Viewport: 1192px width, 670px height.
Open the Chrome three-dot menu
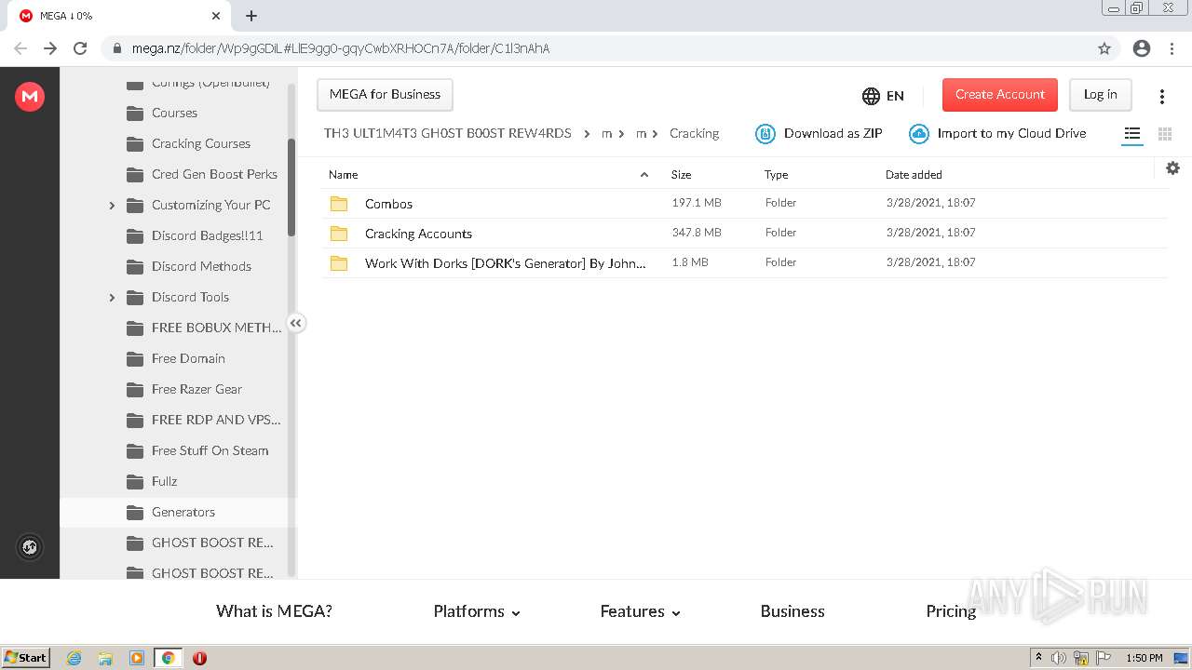[x=1172, y=48]
